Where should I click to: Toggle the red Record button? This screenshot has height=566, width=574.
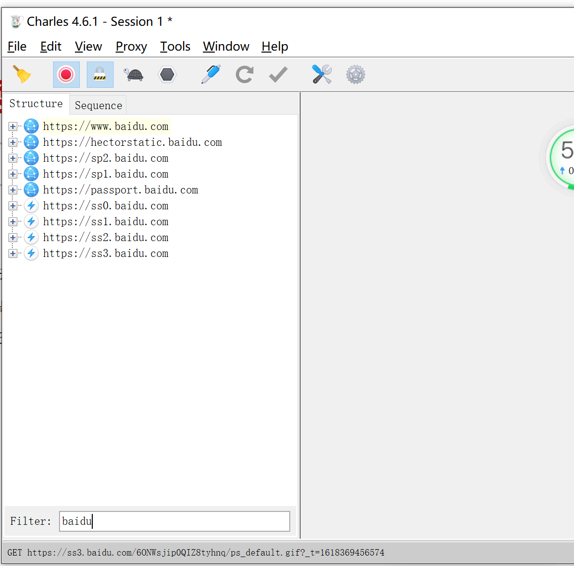pyautogui.click(x=66, y=75)
